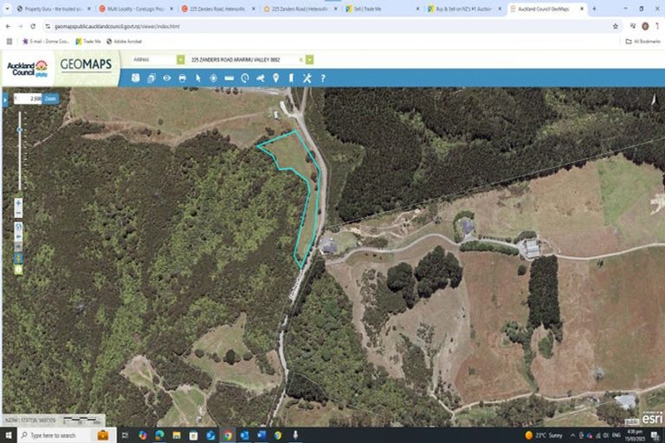This screenshot has width=665, height=443.
Task: Click the geomapspublic URL address bar
Action: 331,26
